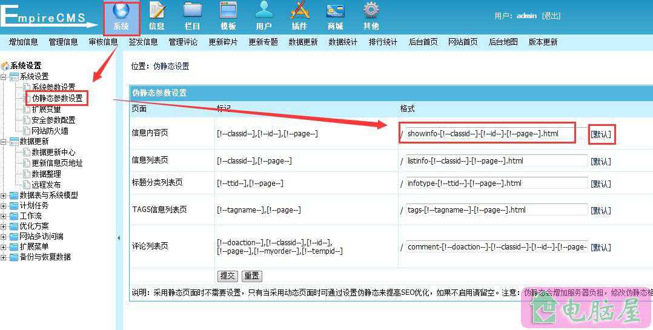
Task: Select 伪静态参数设置 in the tree
Action: (x=58, y=99)
